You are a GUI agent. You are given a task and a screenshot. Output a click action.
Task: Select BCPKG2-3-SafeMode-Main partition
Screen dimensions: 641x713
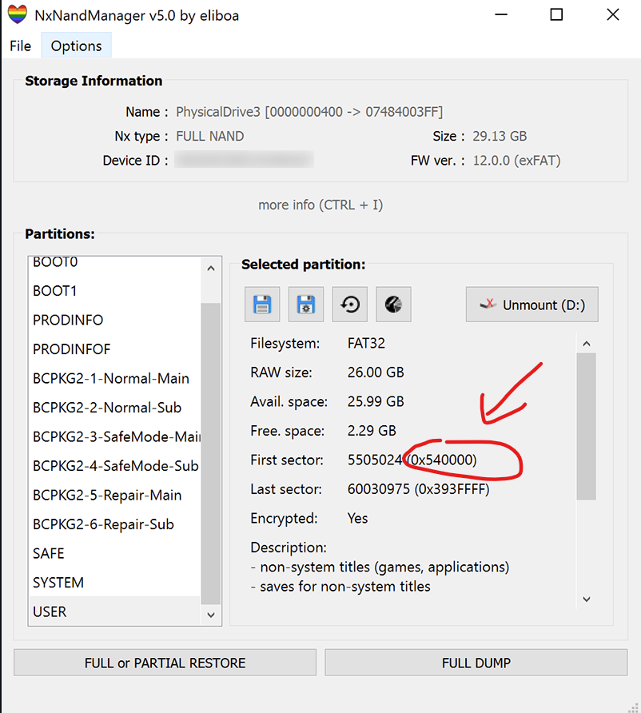(x=114, y=436)
